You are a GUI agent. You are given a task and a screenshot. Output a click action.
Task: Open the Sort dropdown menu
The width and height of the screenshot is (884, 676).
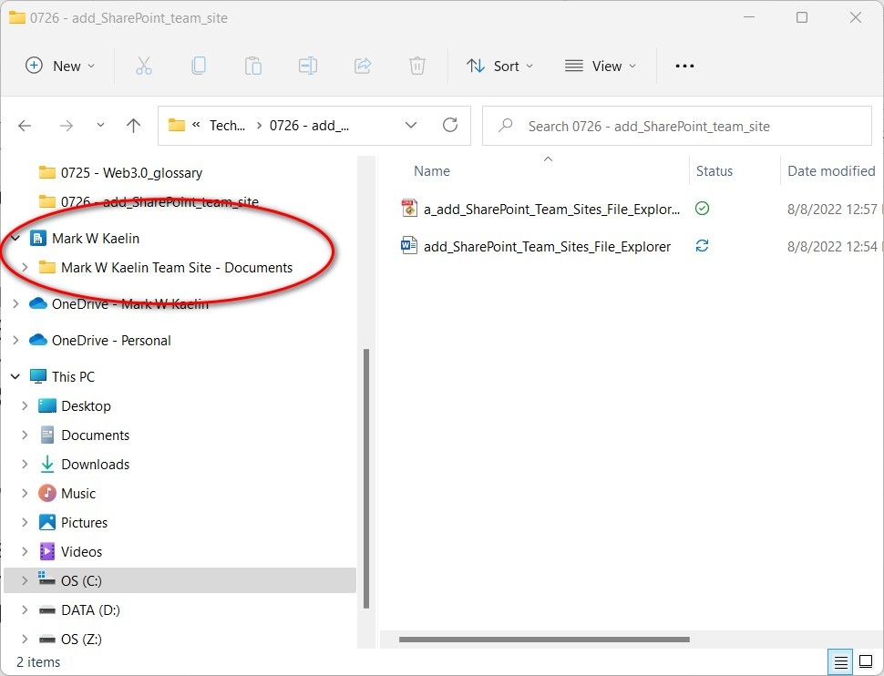[x=499, y=65]
